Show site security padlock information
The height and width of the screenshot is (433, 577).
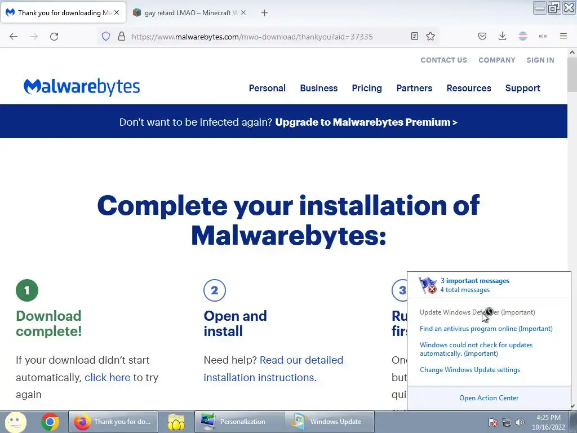(122, 37)
